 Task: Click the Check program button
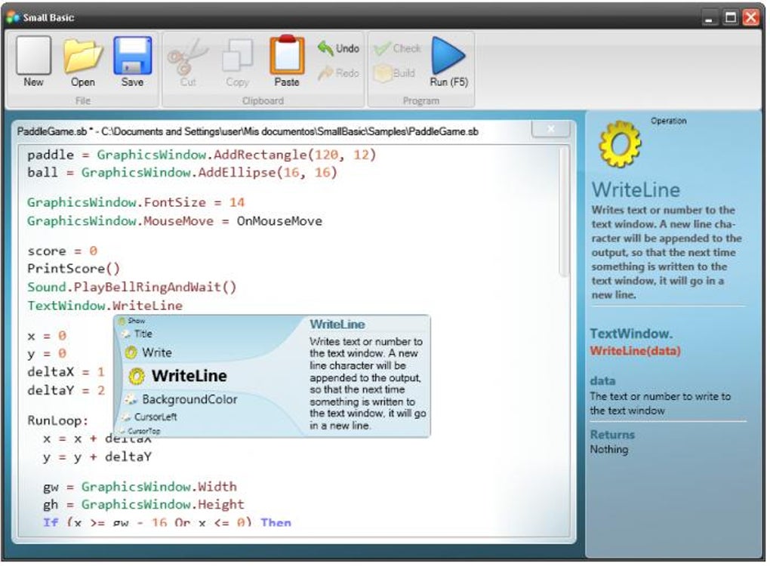pyautogui.click(x=397, y=48)
